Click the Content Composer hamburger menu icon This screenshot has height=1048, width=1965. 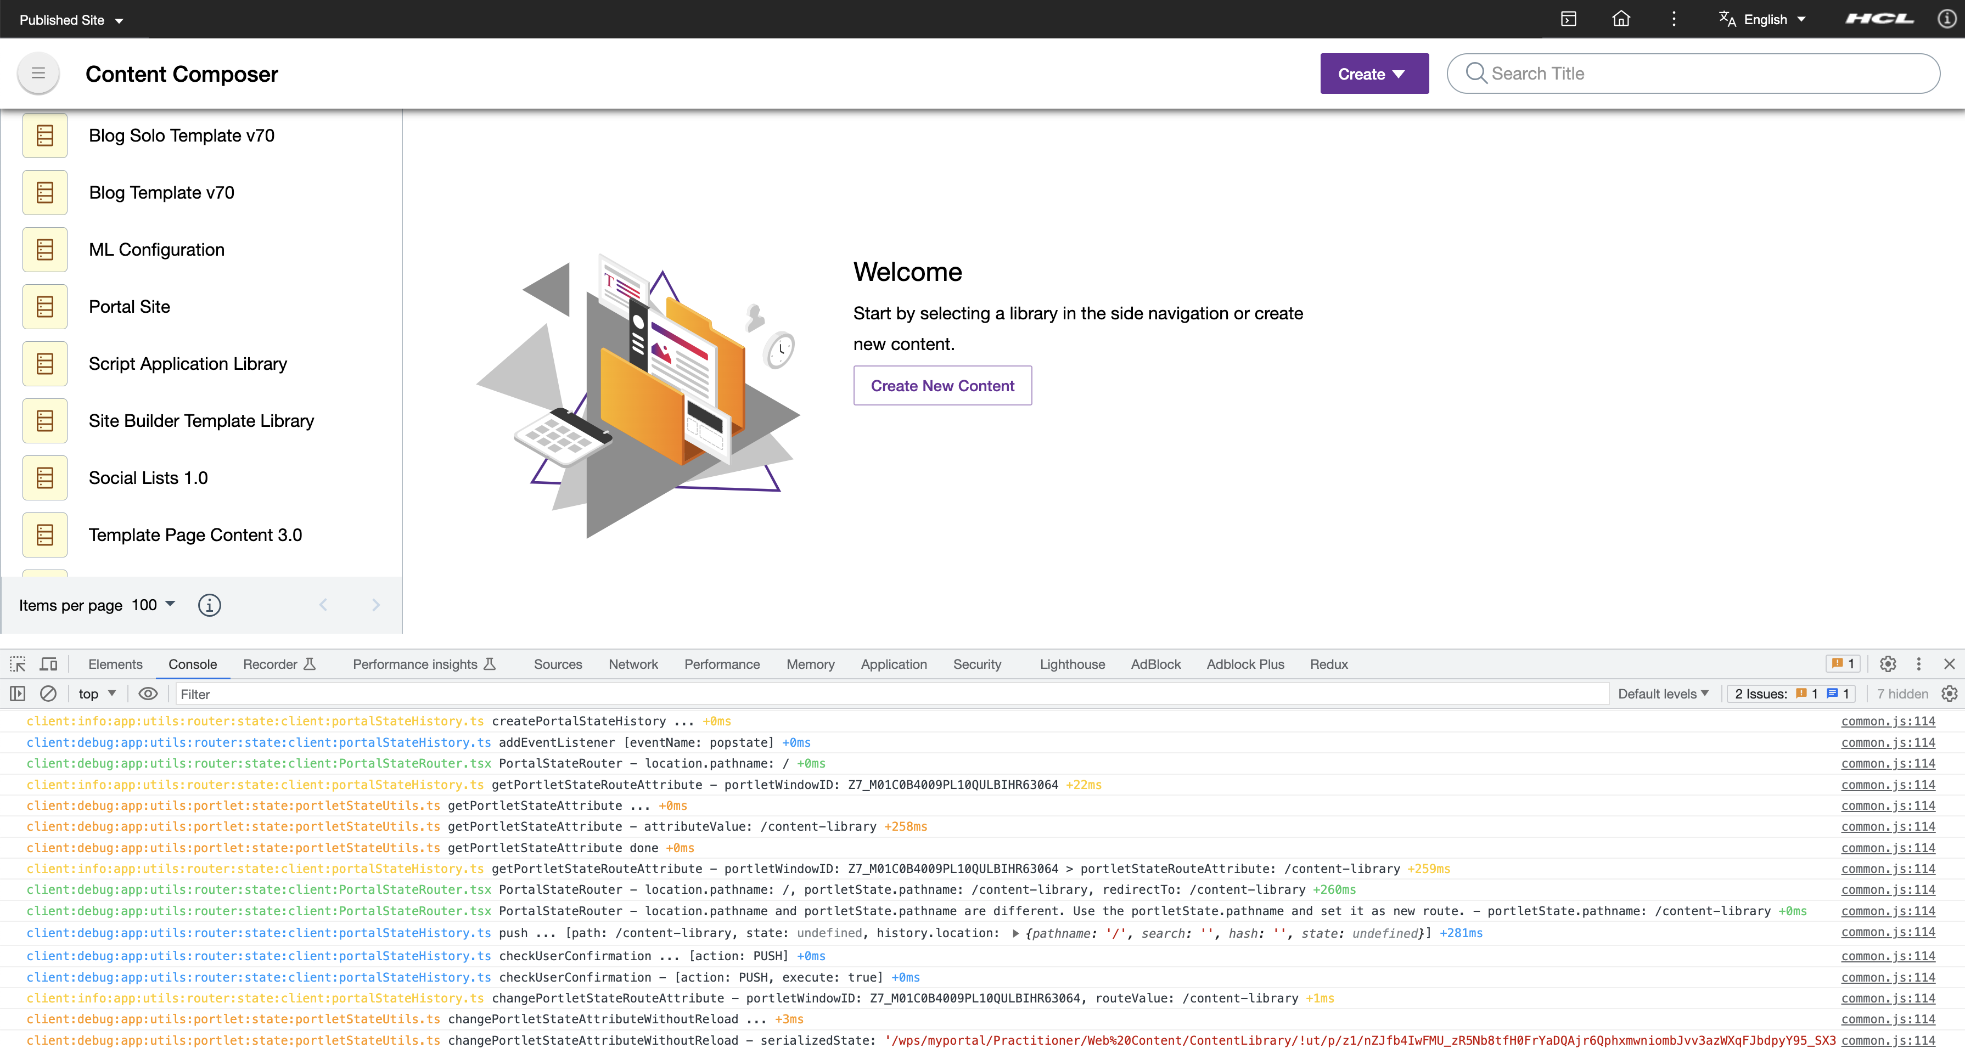click(x=39, y=73)
